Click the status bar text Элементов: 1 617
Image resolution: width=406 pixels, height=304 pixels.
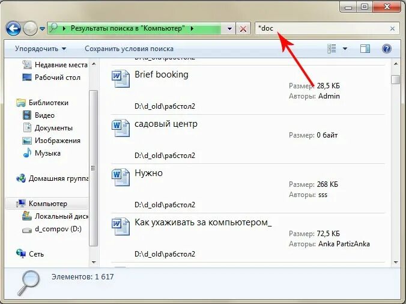[83, 277]
